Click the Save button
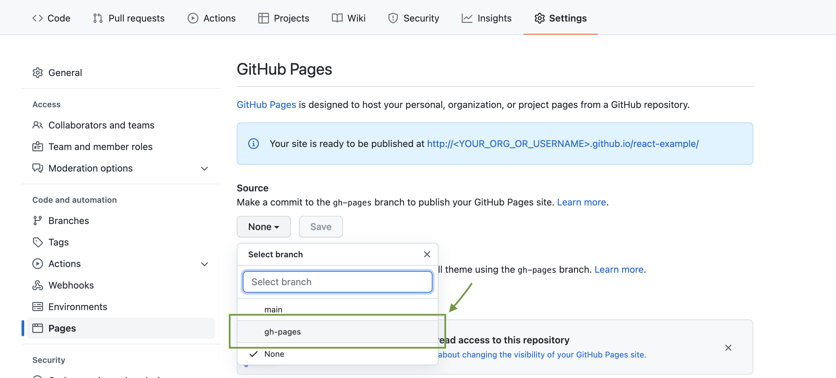The image size is (836, 378). [x=321, y=227]
